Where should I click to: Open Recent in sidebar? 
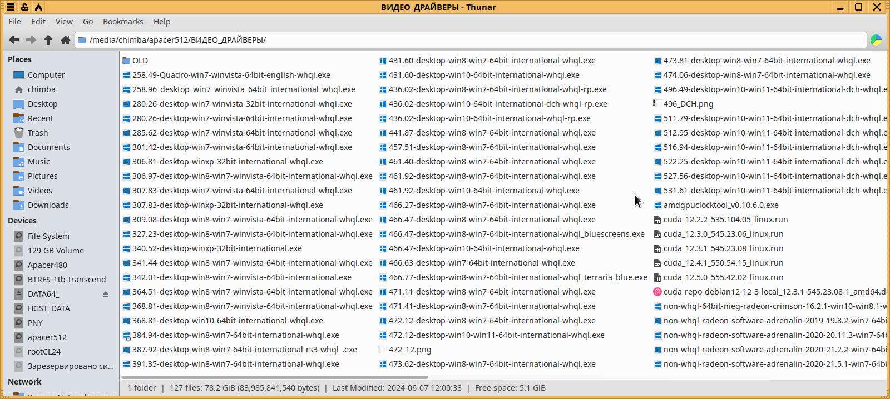tap(41, 118)
